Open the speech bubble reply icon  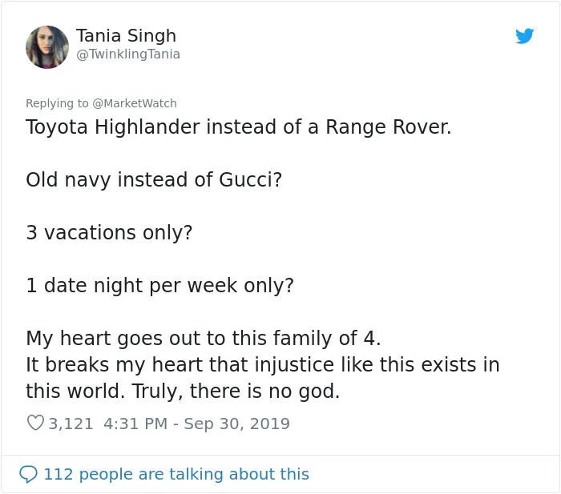point(28,474)
